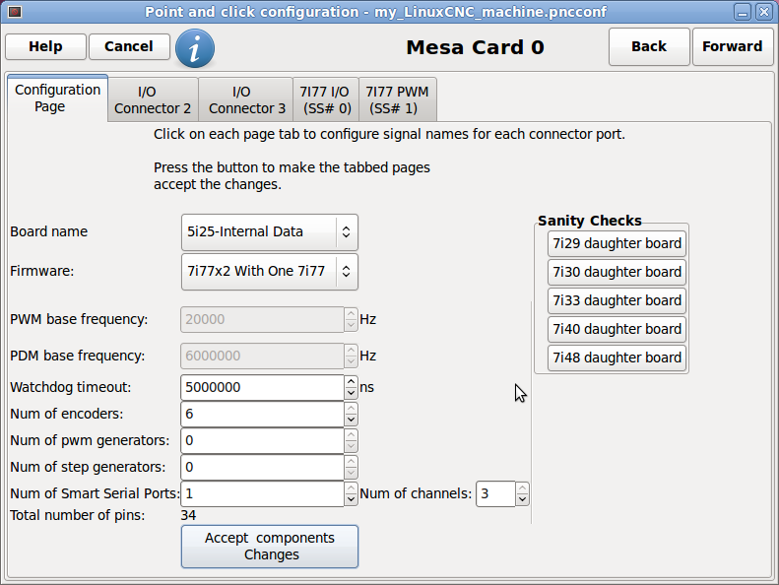Select the Configuration Page tab
Viewport: 779px width, 585px height.
pos(58,97)
